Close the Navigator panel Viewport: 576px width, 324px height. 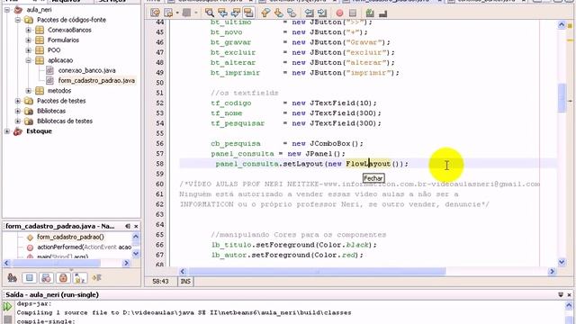pyautogui.click(x=136, y=226)
